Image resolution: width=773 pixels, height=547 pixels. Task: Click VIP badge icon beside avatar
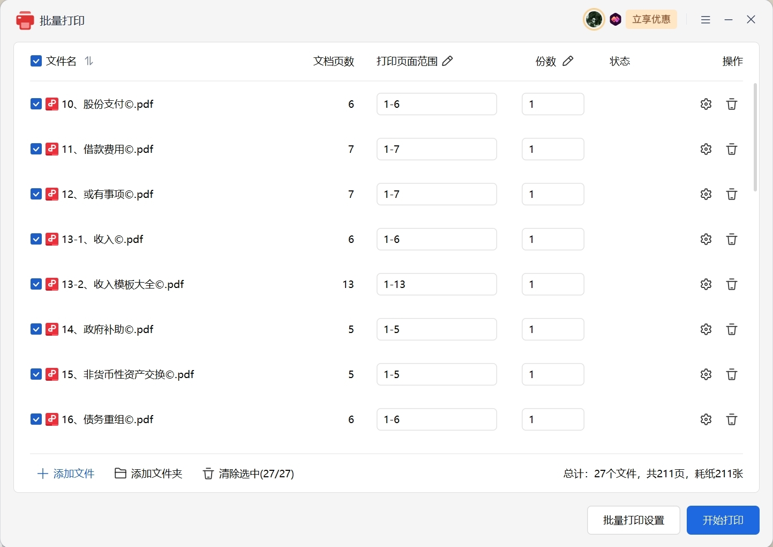click(x=616, y=20)
